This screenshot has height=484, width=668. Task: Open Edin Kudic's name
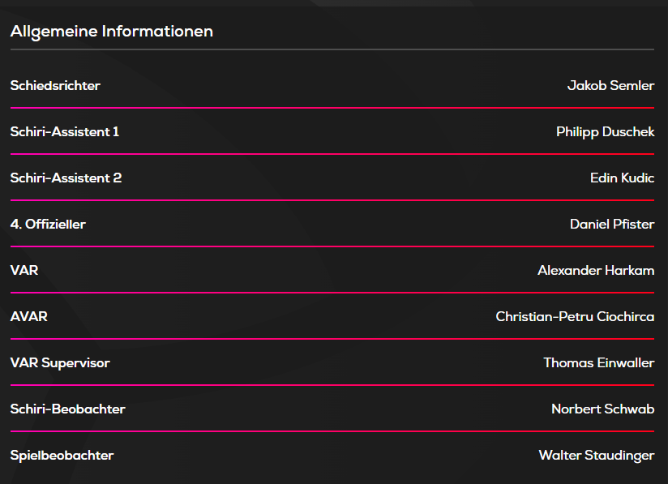622,178
